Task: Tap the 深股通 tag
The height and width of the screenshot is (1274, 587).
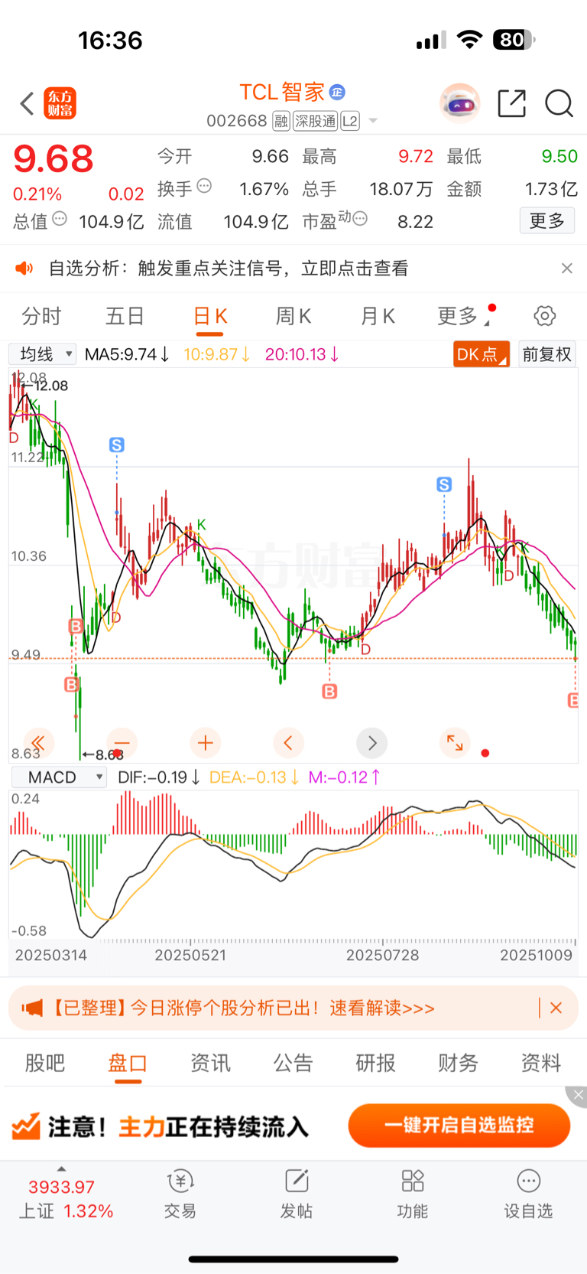Action: (x=316, y=121)
